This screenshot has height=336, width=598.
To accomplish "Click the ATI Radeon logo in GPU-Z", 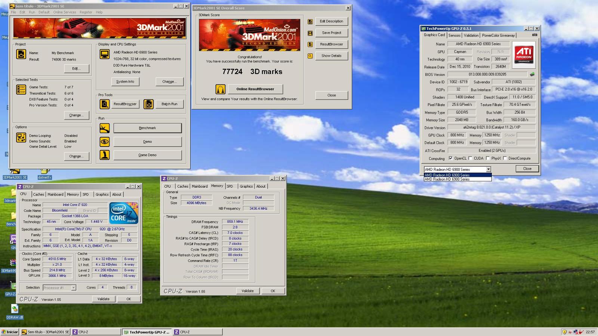I will 524,55.
